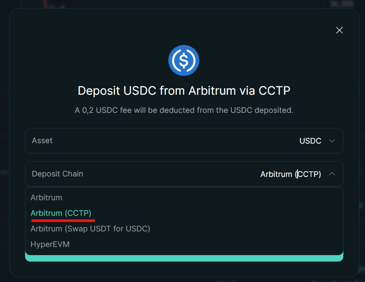The image size is (365, 282).
Task: Click the red underline beneath Arbitrum (CCTP)
Action: pos(63,220)
